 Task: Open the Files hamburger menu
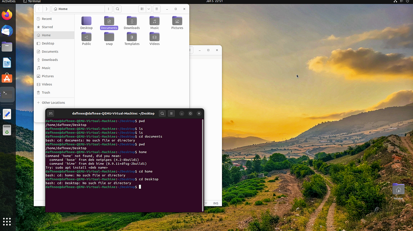coord(157,9)
